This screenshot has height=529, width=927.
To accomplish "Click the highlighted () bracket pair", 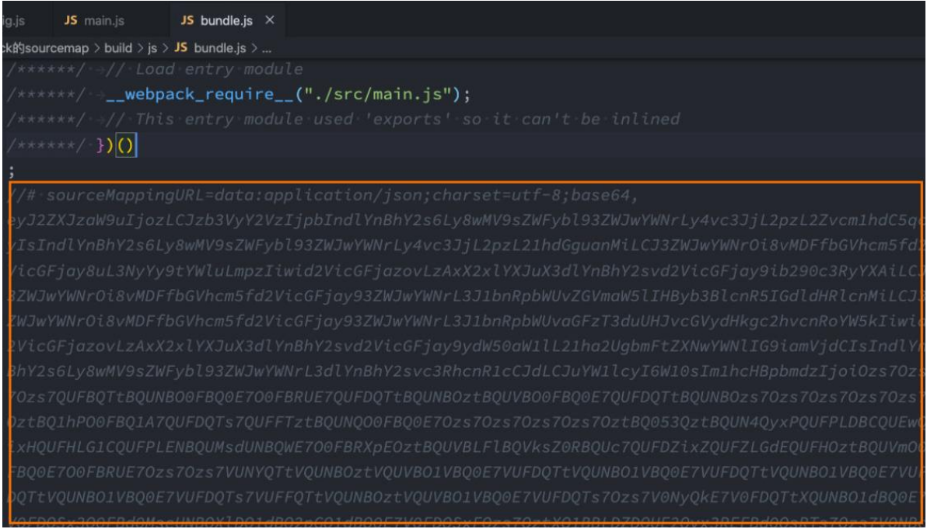I will point(125,145).
